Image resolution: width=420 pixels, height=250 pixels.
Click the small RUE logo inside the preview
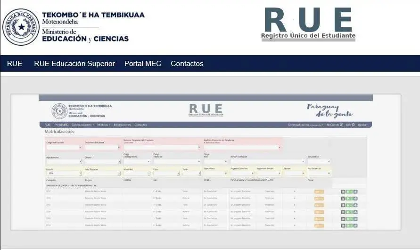206,110
